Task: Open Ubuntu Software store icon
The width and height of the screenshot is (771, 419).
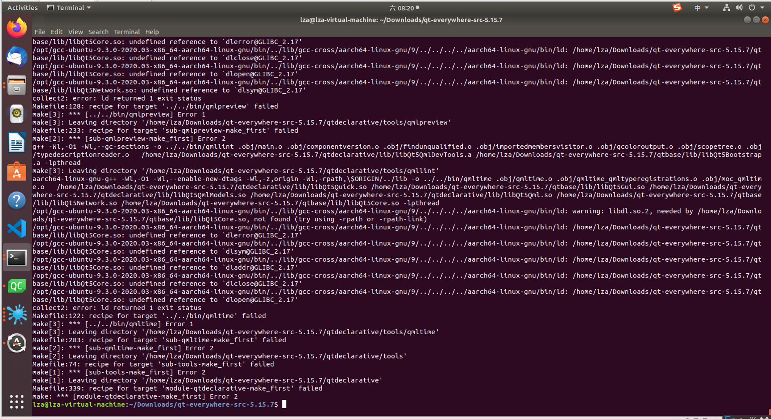Action: tap(17, 172)
